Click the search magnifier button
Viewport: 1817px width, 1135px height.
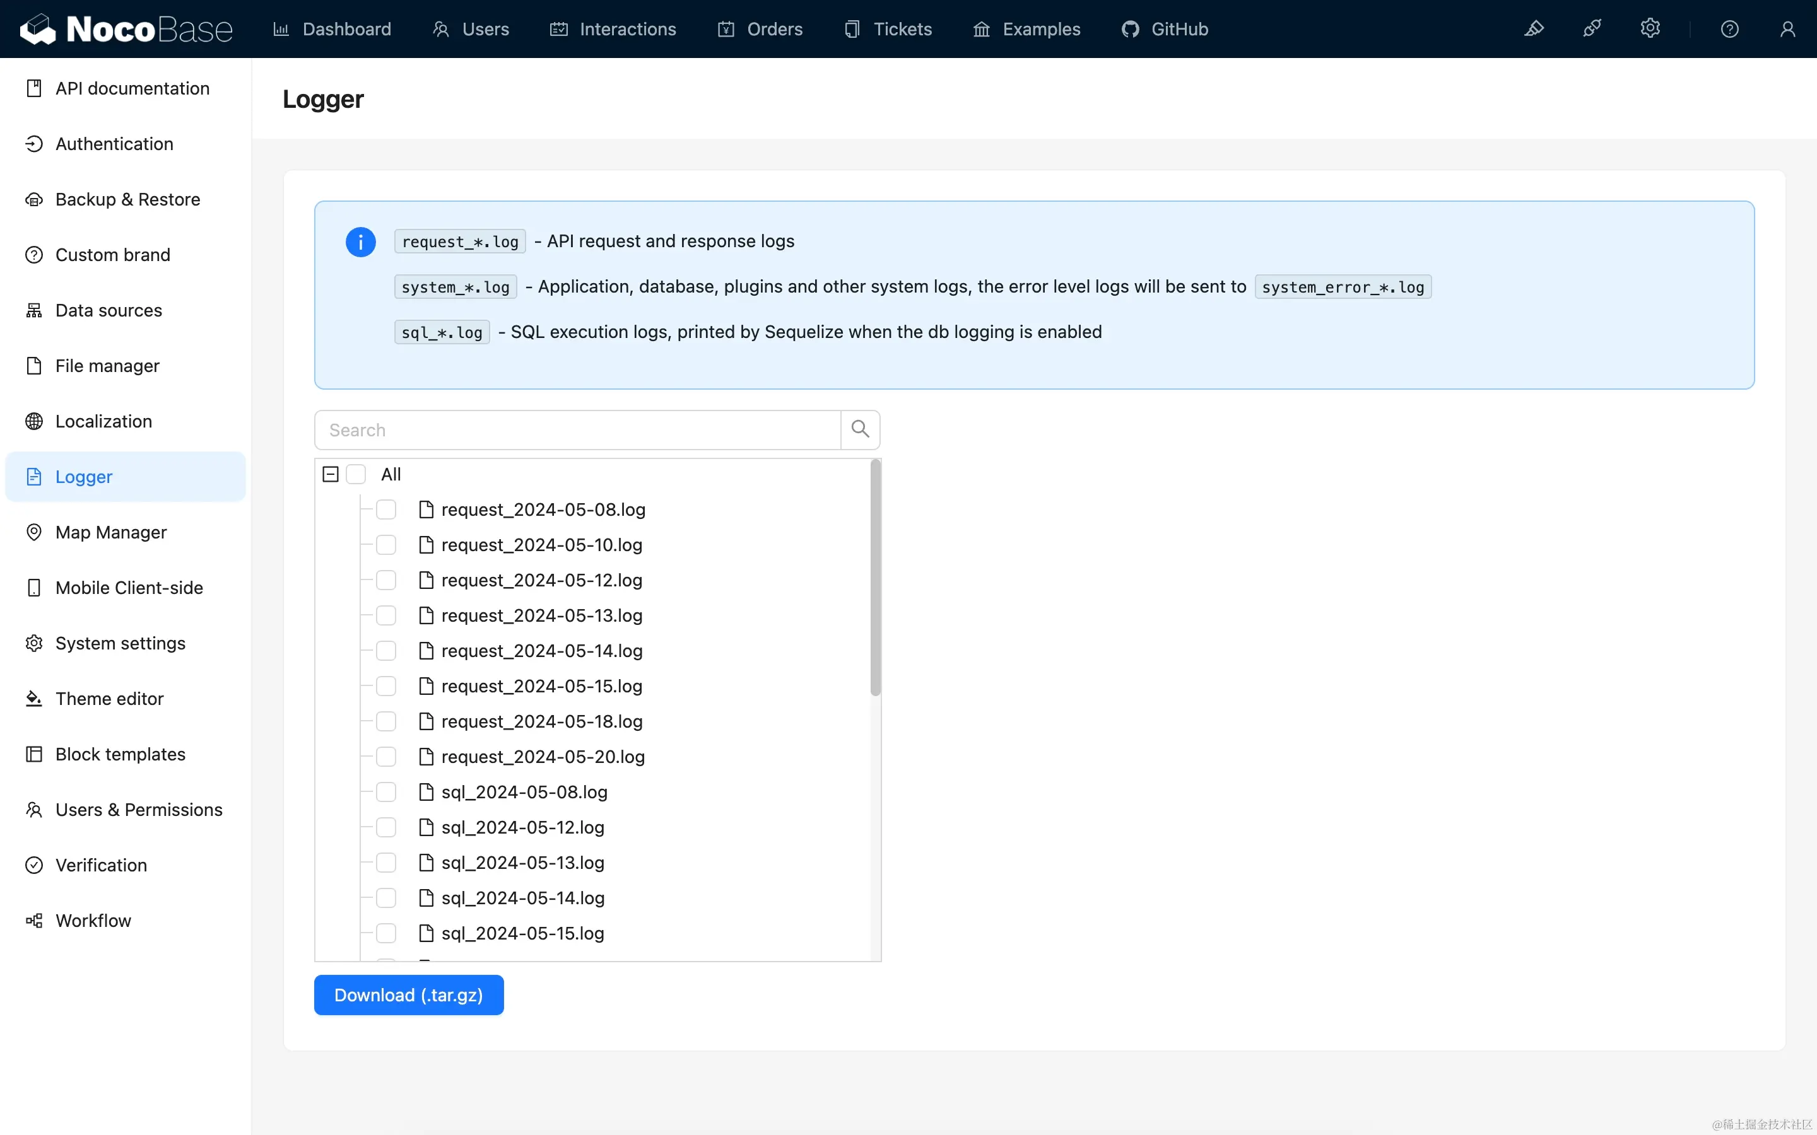point(860,429)
